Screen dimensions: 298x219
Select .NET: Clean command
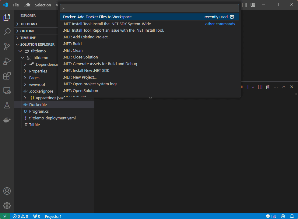pyautogui.click(x=149, y=50)
